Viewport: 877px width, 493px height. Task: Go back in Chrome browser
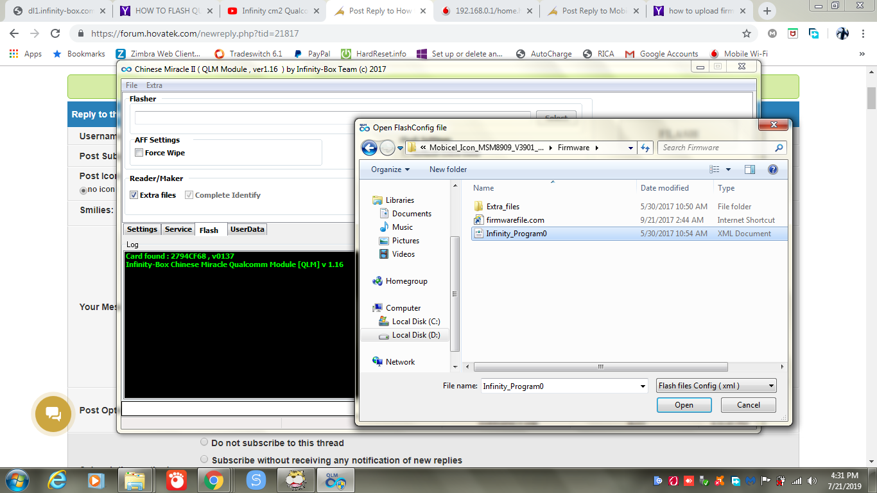pyautogui.click(x=15, y=33)
